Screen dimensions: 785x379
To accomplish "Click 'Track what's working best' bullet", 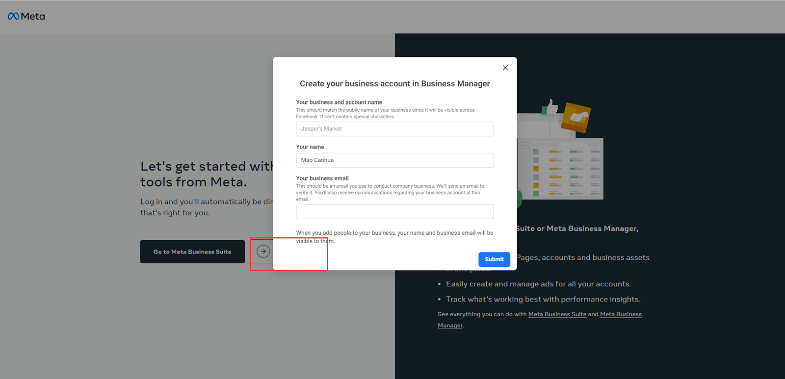I will coord(543,299).
